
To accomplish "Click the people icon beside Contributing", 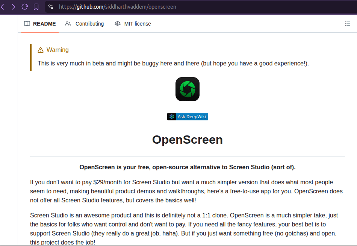I will pos(68,23).
